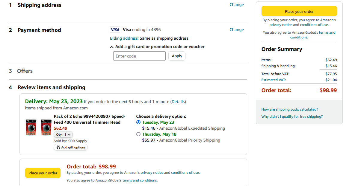Open the delivery Details link
This screenshot has height=186, width=349.
click(178, 102)
